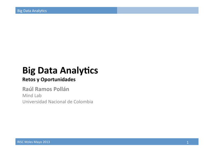Click the word 'Colombia' in affiliation line
Viewport: 214px width, 152px height.
83,102
